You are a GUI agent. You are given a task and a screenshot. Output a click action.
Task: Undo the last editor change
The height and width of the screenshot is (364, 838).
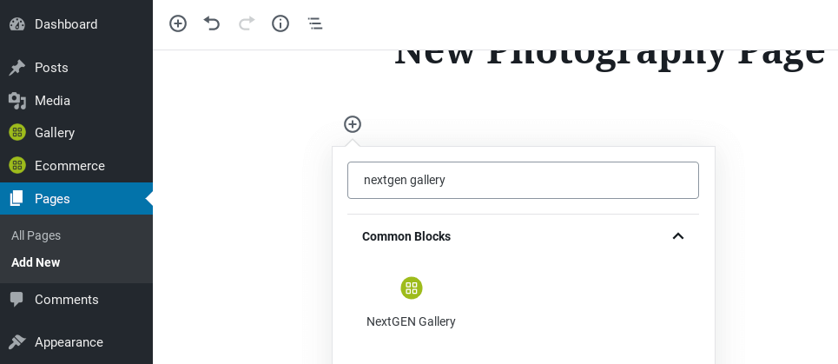click(212, 23)
